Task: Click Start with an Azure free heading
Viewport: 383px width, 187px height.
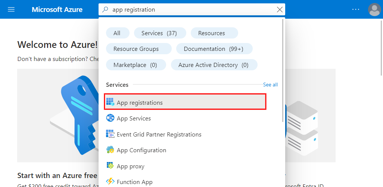Action: (x=57, y=175)
